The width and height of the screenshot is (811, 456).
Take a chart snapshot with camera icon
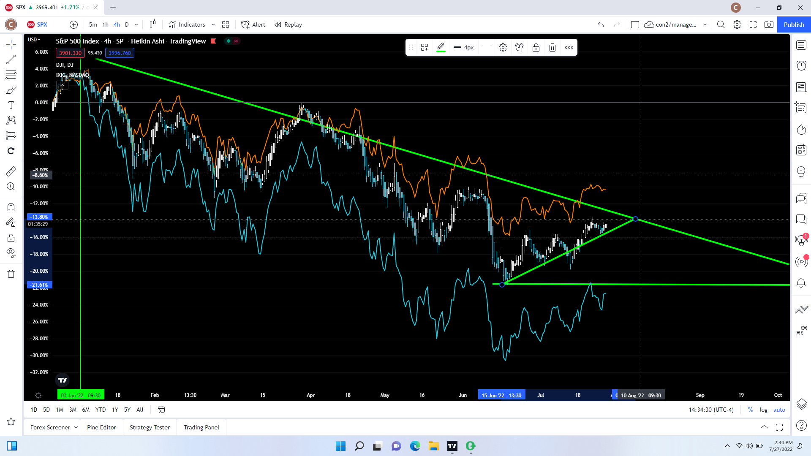[769, 24]
